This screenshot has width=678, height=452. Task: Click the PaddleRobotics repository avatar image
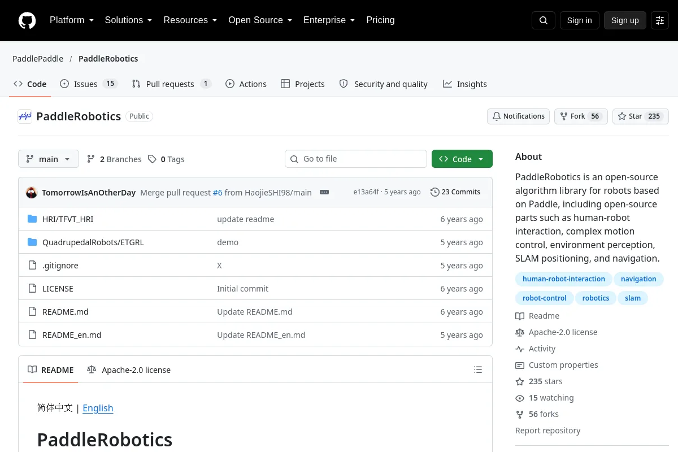pos(25,116)
